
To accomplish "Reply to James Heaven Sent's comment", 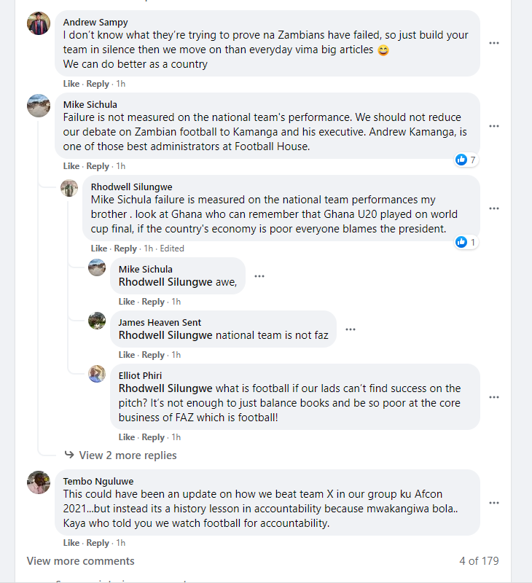I will [153, 355].
